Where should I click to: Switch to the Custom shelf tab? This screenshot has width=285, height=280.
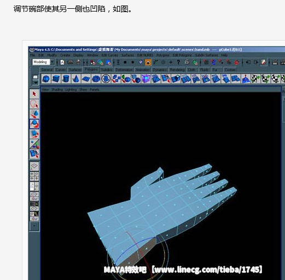pos(230,70)
